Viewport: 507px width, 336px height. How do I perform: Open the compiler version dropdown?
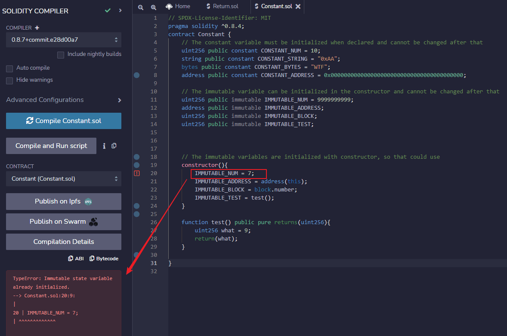pos(64,40)
